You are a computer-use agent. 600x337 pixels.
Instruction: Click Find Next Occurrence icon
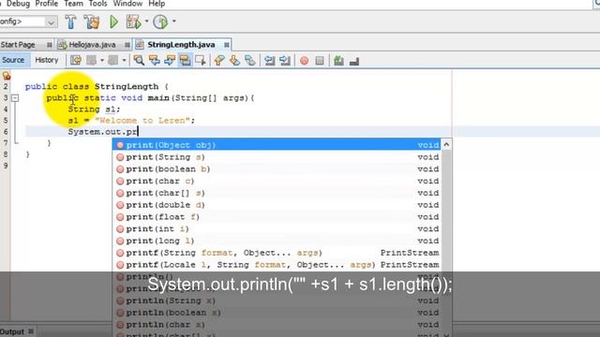pos(170,60)
